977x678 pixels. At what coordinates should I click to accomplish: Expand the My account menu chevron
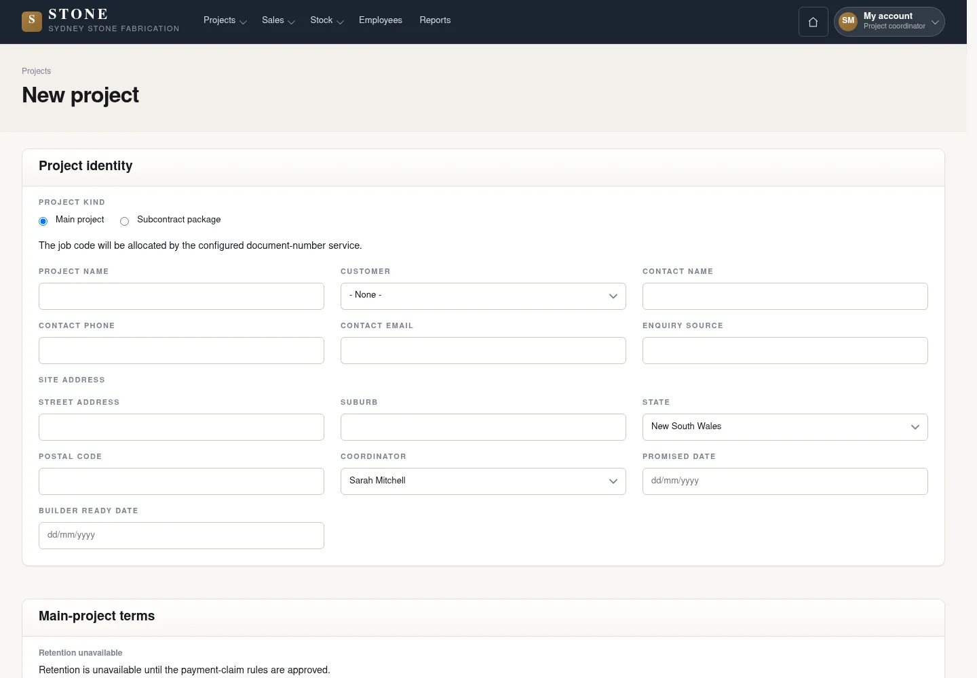[x=935, y=22]
